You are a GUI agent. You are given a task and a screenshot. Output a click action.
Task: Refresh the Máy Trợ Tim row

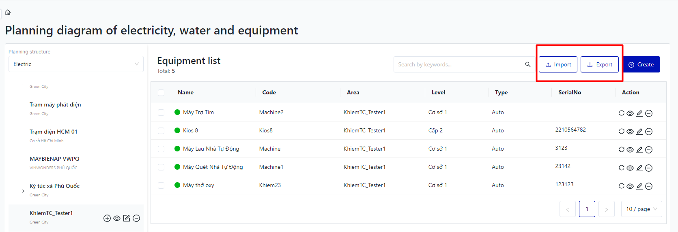(x=621, y=113)
